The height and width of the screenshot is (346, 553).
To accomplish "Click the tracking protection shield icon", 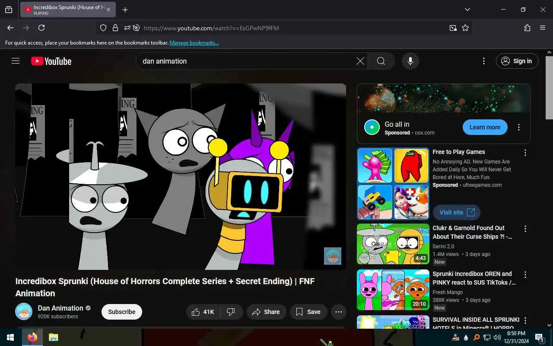I will coord(103,28).
